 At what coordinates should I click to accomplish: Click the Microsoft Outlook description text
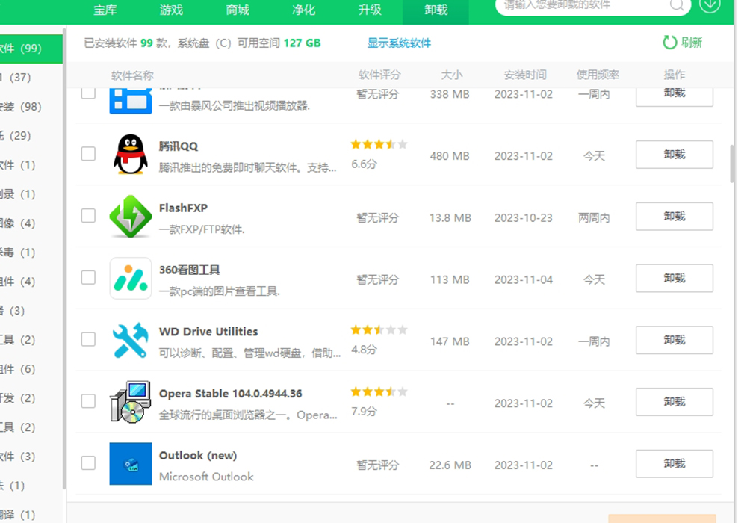tap(206, 477)
